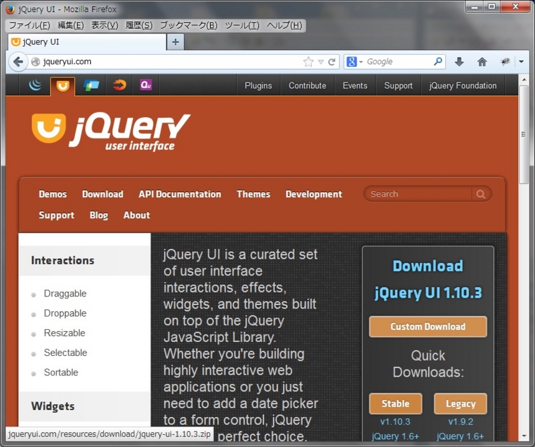Open a new tab with plus button
Screen dimensions: 535x447
click(x=175, y=42)
